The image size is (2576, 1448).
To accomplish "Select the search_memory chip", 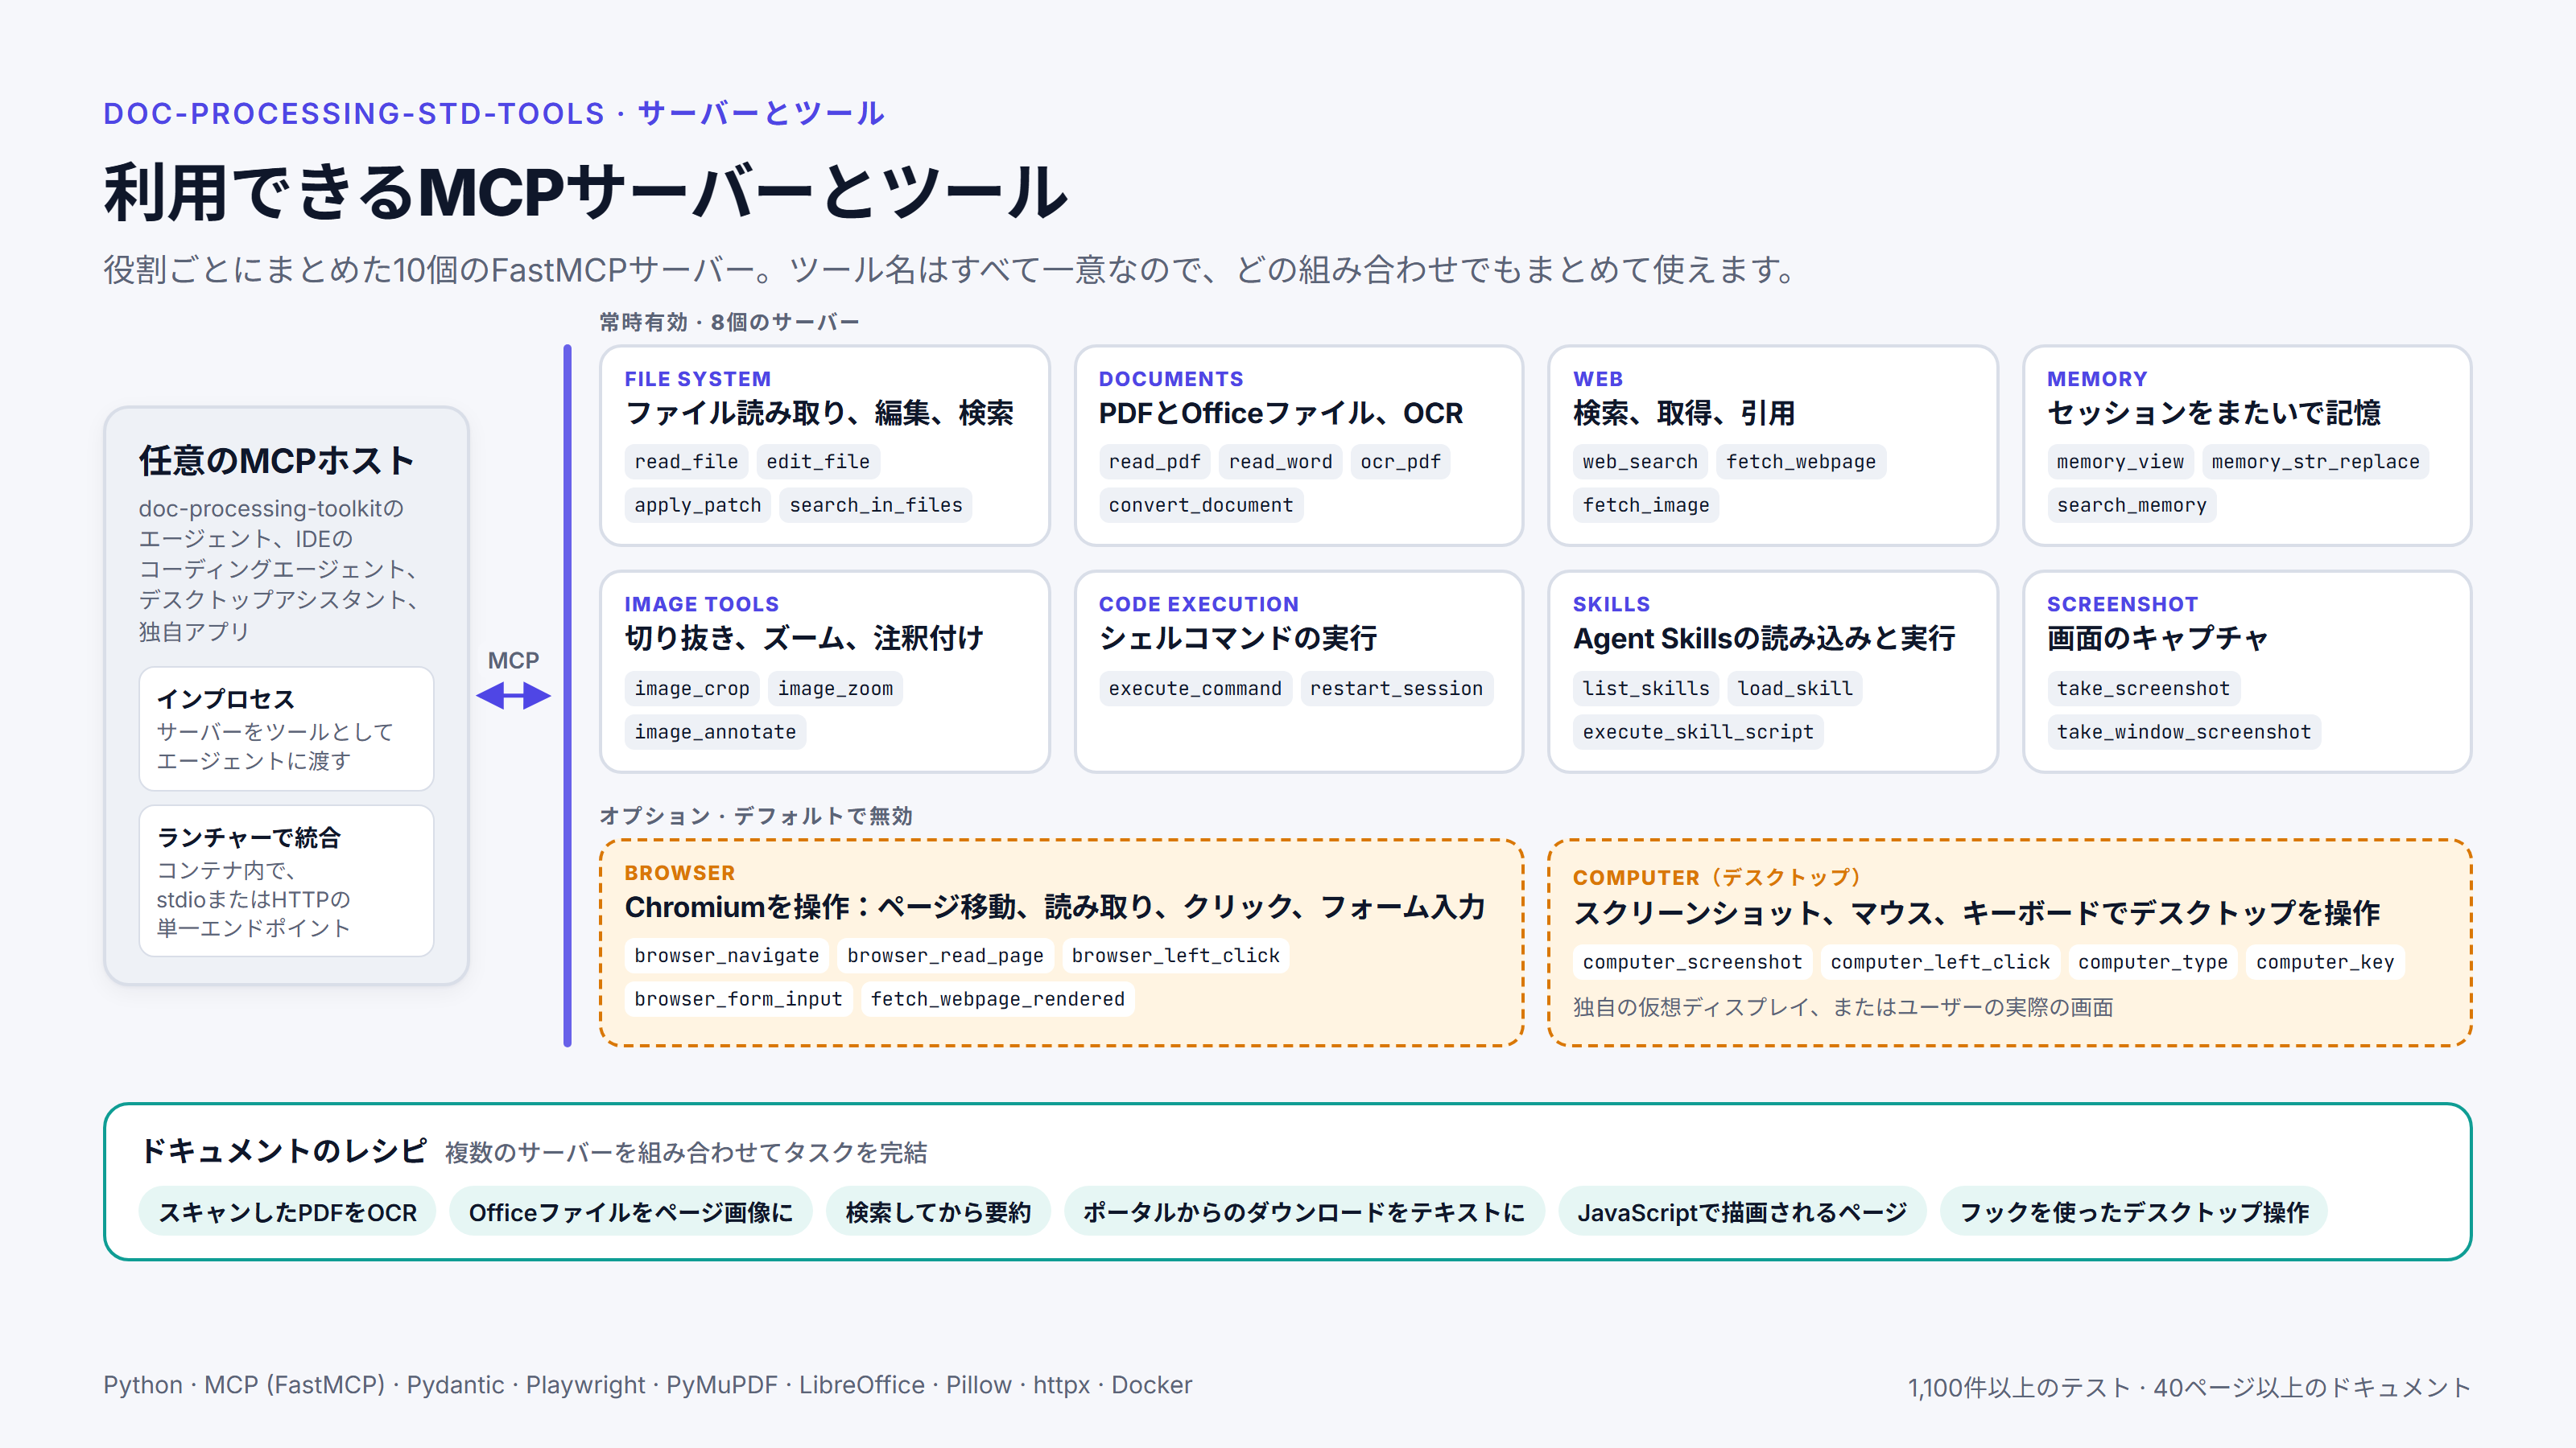I will pyautogui.click(x=2132, y=506).
